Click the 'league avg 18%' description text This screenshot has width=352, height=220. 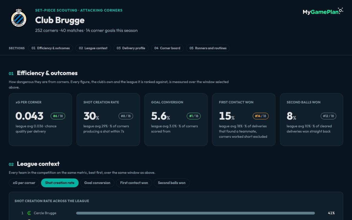(243, 131)
